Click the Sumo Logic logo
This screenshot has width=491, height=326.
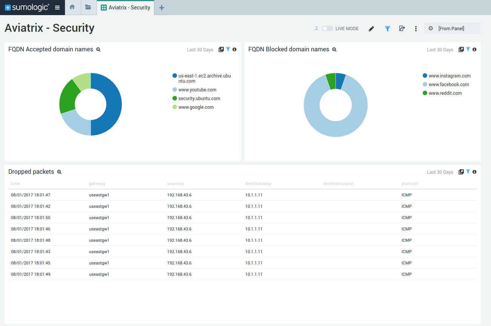click(27, 7)
